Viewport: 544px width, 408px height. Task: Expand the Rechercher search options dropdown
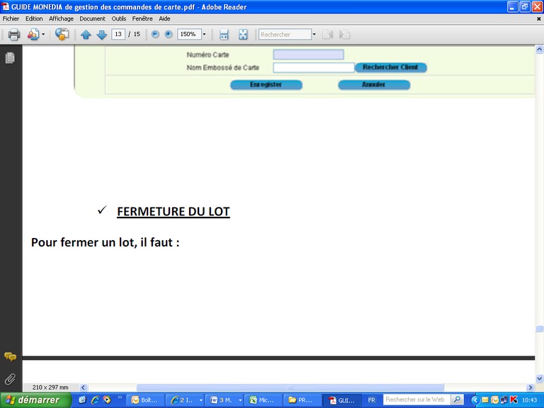314,34
